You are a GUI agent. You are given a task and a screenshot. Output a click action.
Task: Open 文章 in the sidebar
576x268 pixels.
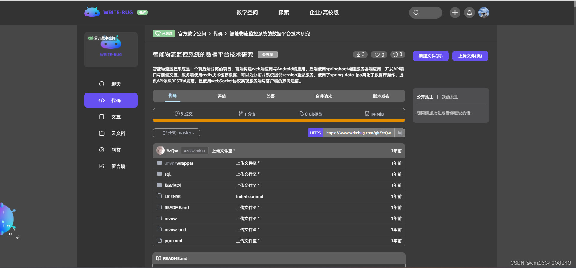coord(111,117)
